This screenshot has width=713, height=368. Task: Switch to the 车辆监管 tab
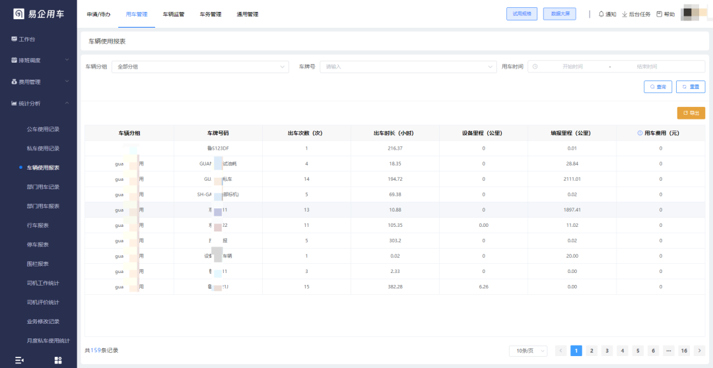coord(174,14)
